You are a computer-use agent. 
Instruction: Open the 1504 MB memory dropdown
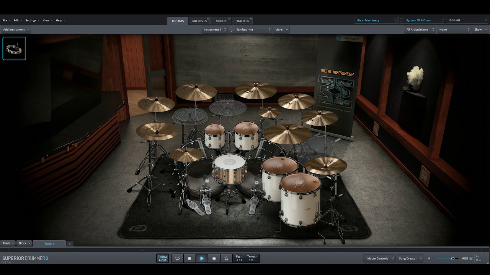[x=467, y=20]
